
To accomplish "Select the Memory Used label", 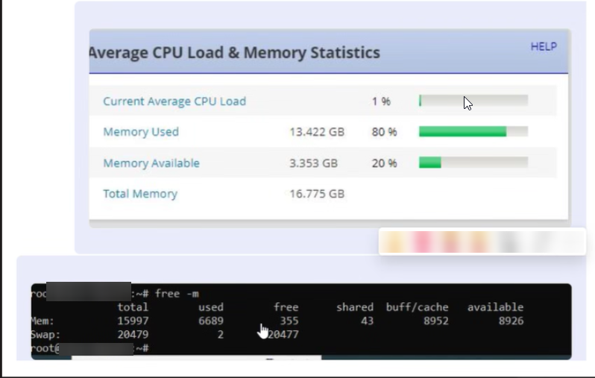I will pos(141,132).
